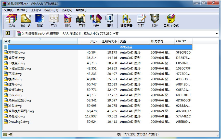Viewport: 221px width, 139px height.
Task: Sort by CRC32 column header
Action: 184,41
